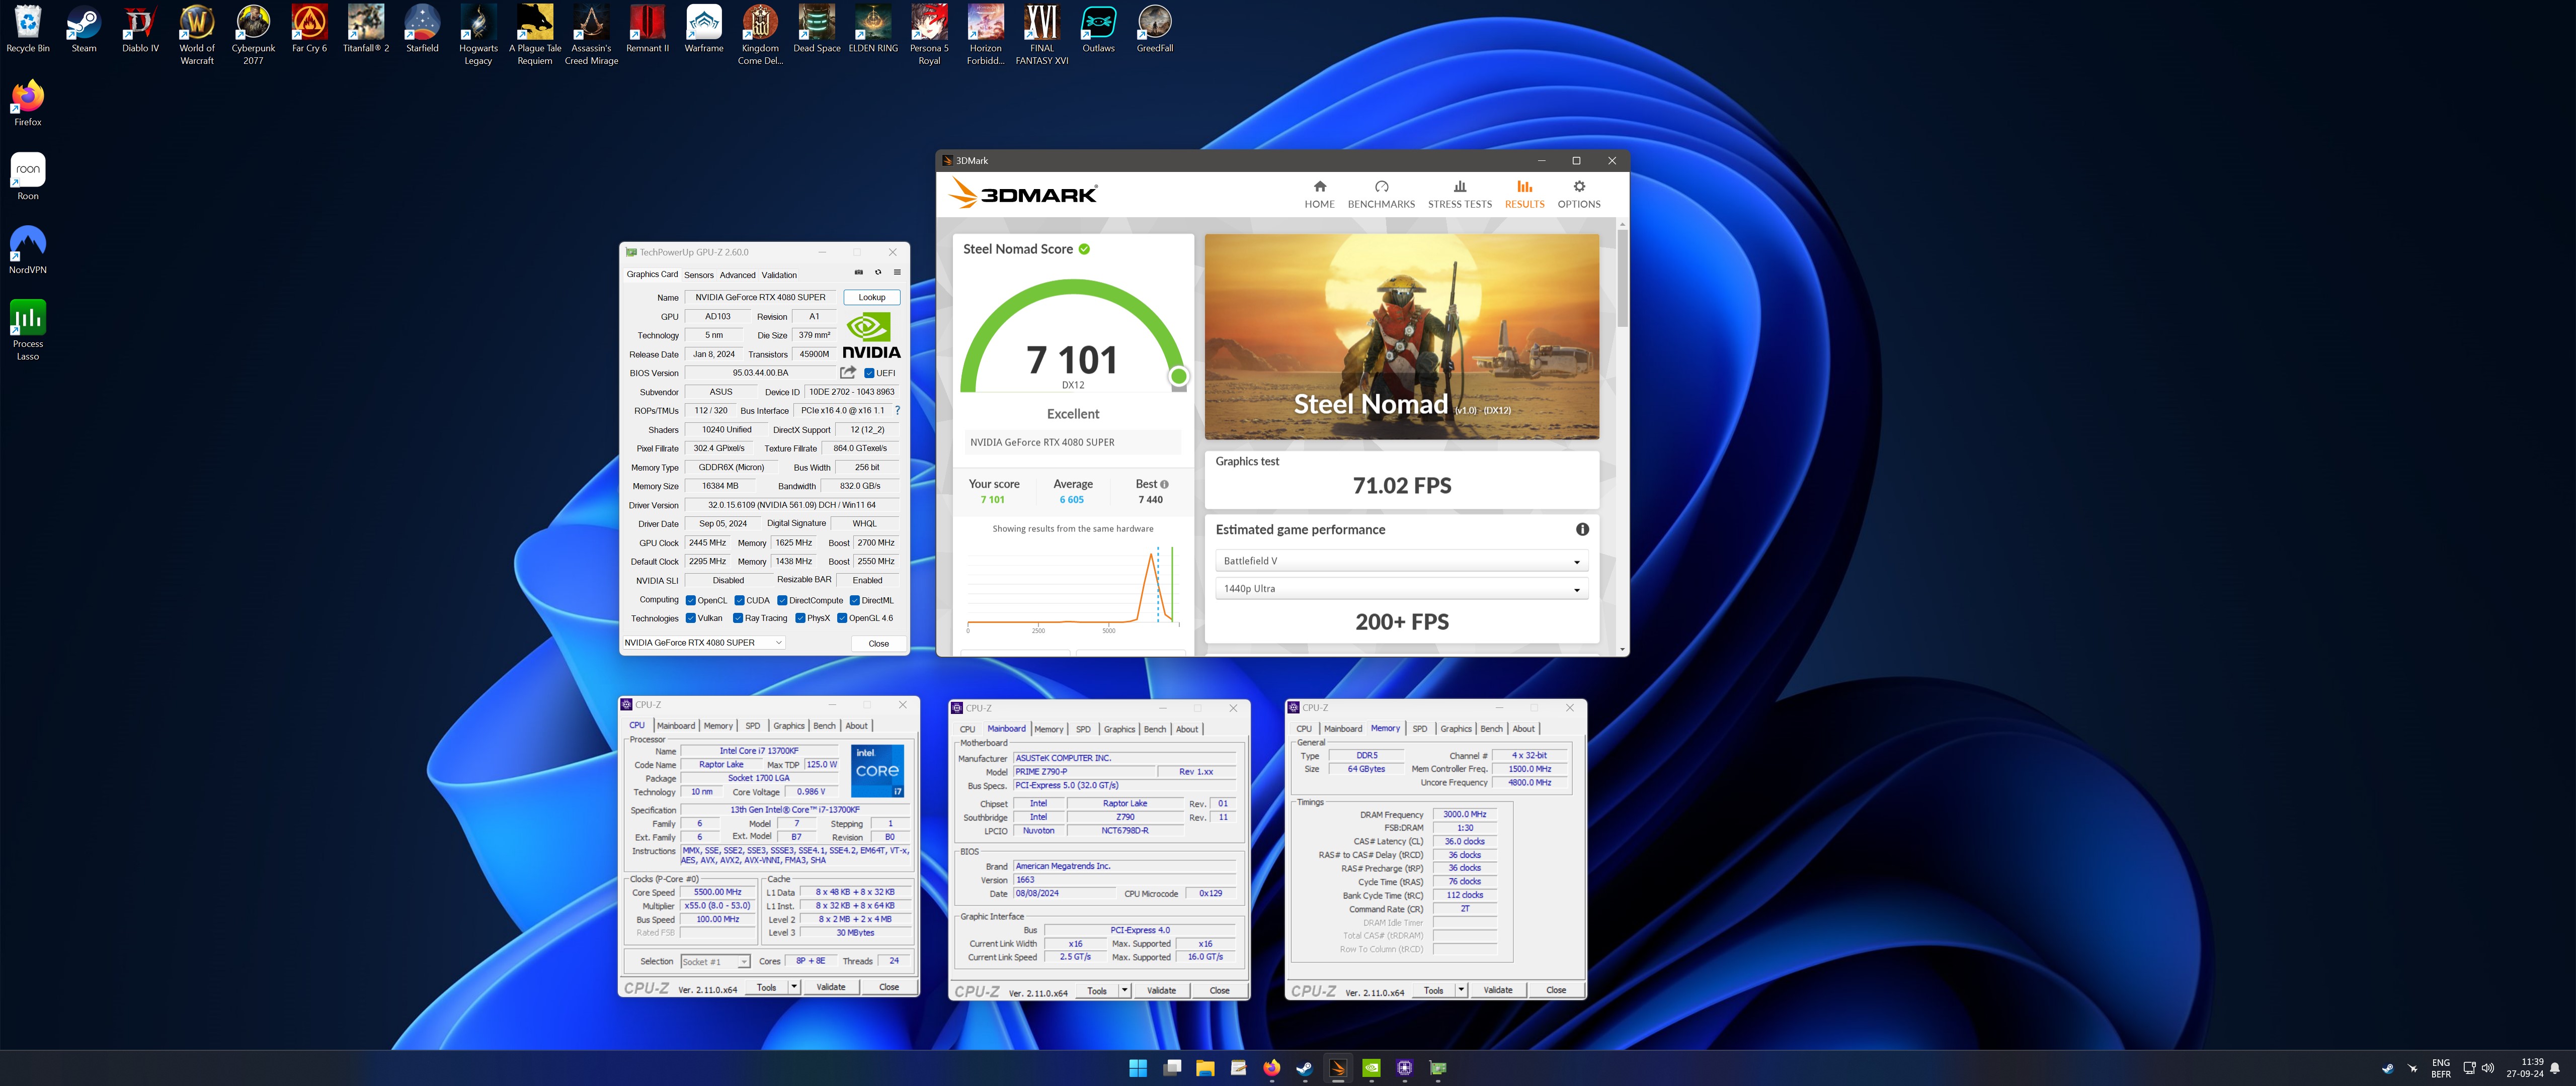Click the score gauge indicator dot
The image size is (2576, 1086).
[x=1179, y=377]
